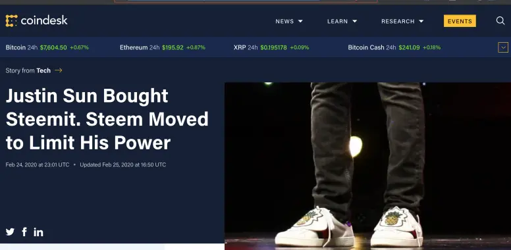
Task: Open the article hero image of sneakers
Action: 367,166
